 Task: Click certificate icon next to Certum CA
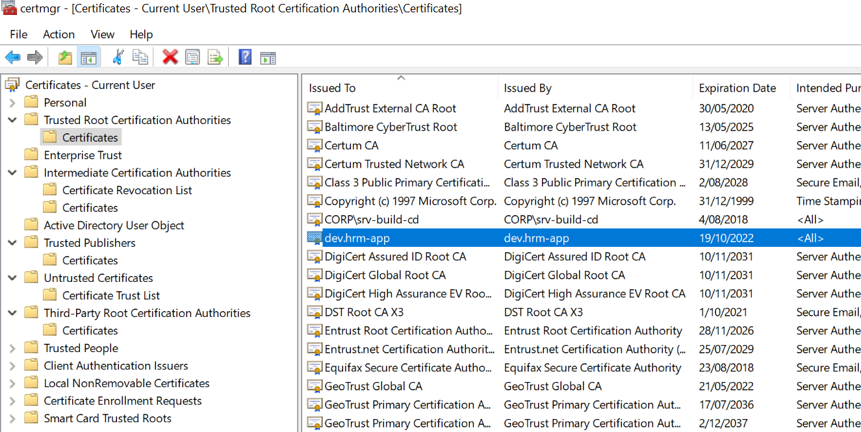pyautogui.click(x=315, y=146)
